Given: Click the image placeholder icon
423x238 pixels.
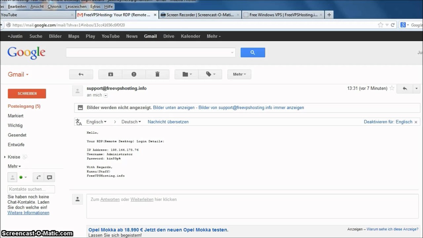Looking at the screenshot, I should 80,107.
